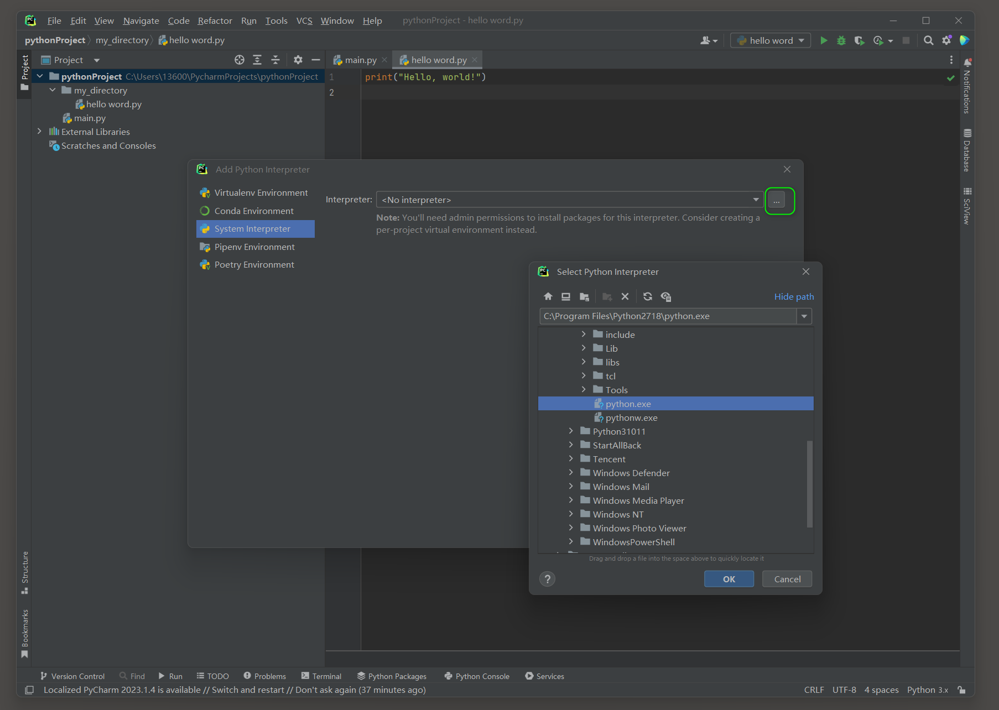This screenshot has height=710, width=999.
Task: Open help in Select Python Interpreter dialog
Action: [x=547, y=579]
